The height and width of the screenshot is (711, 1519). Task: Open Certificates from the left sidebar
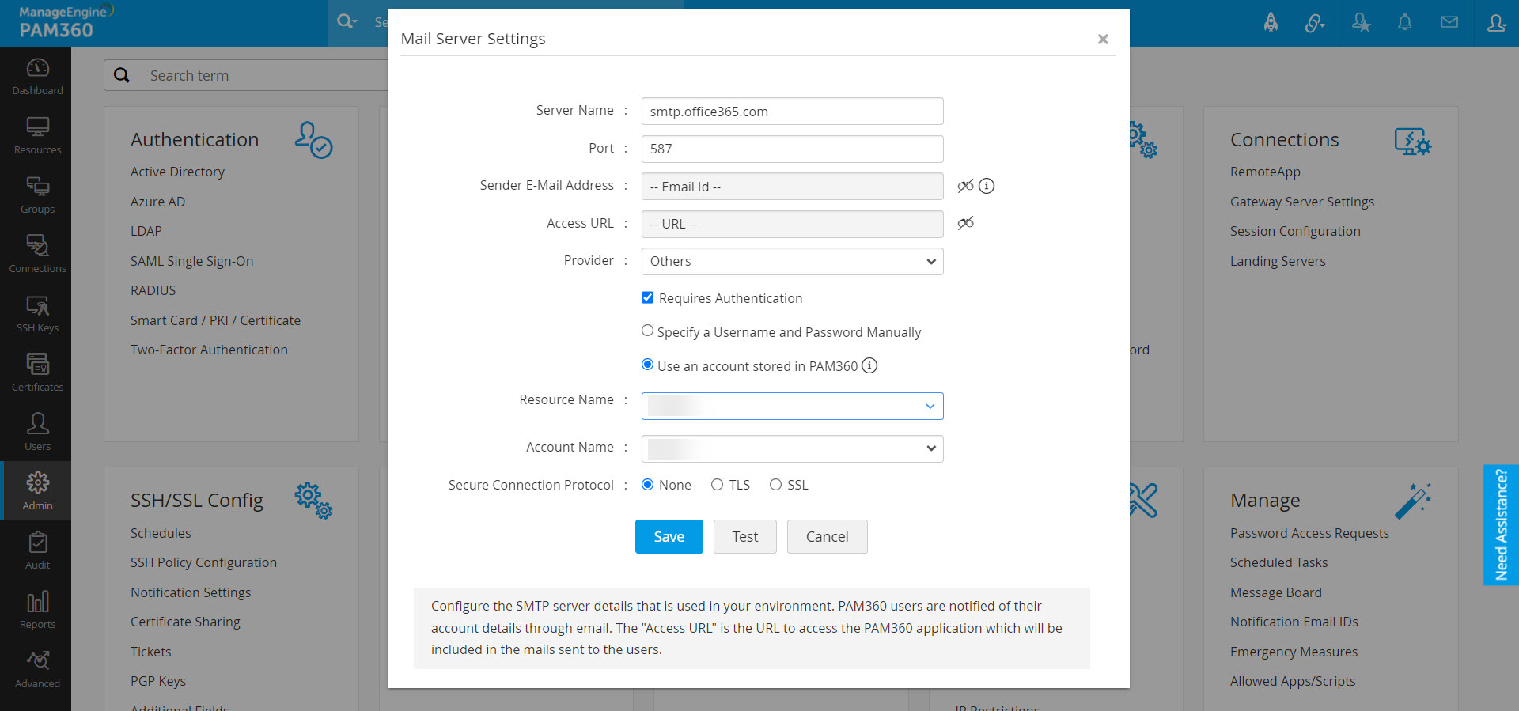pyautogui.click(x=37, y=372)
